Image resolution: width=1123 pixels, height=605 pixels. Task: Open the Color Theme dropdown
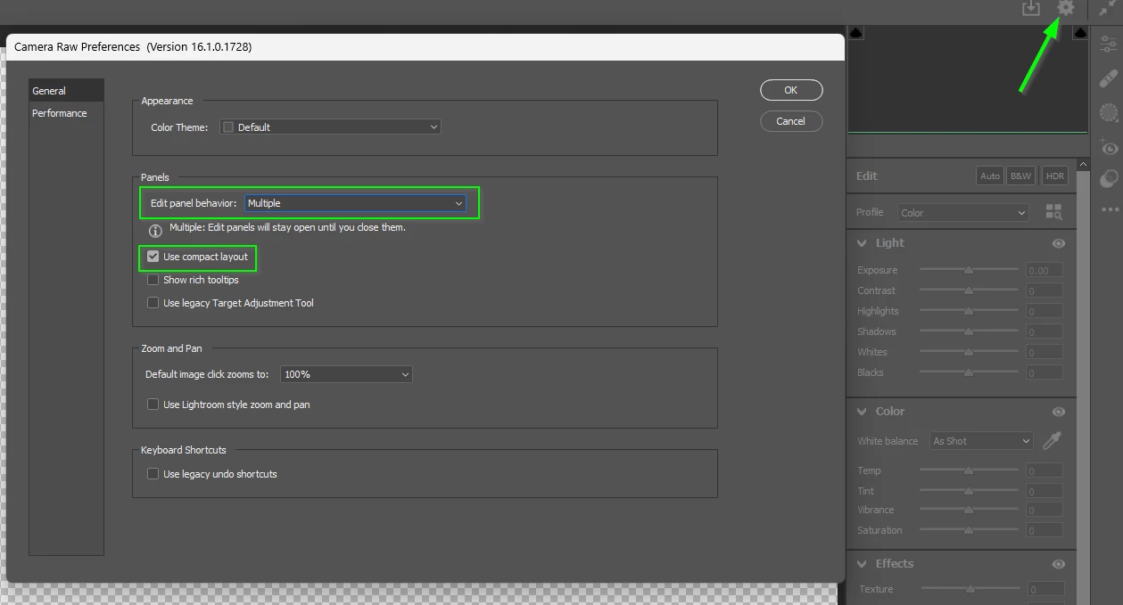[329, 127]
